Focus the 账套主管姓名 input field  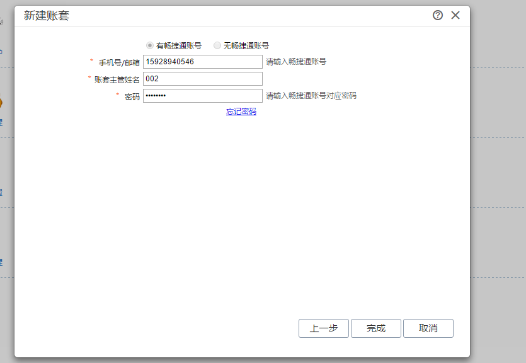tap(203, 79)
